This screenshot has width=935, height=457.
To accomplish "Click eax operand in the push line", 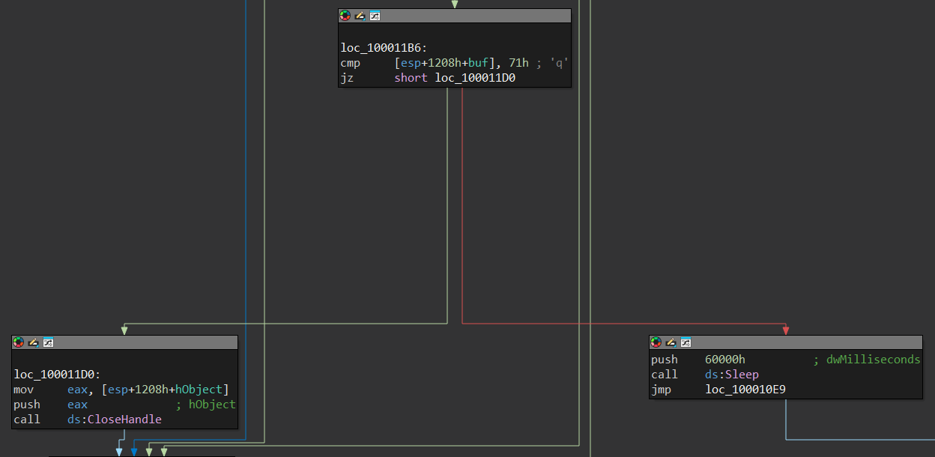I will pyautogui.click(x=77, y=405).
